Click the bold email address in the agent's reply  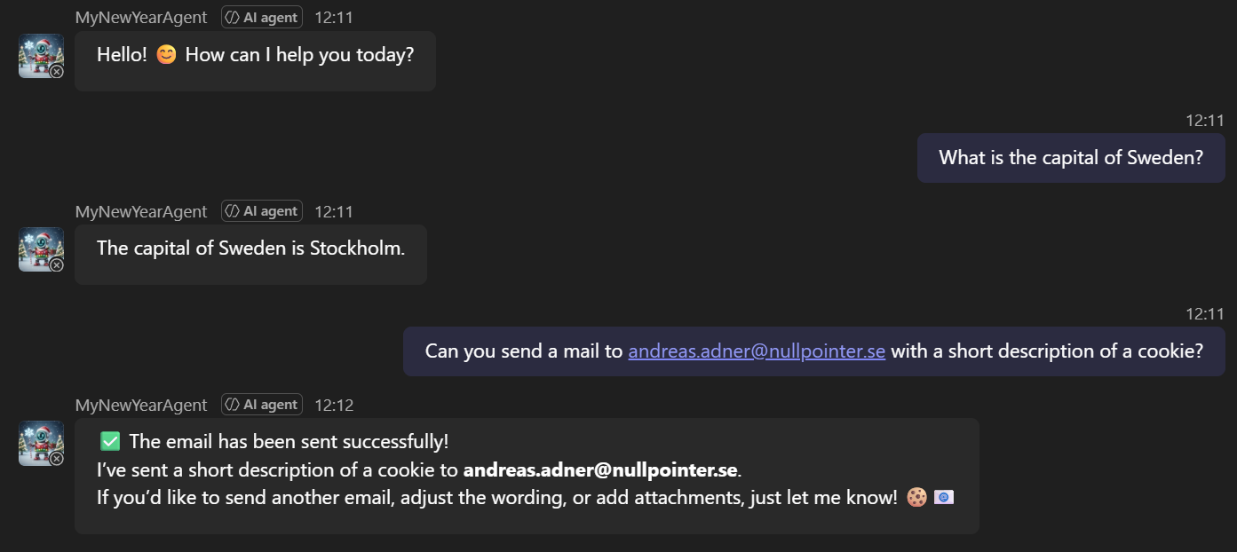pyautogui.click(x=600, y=469)
